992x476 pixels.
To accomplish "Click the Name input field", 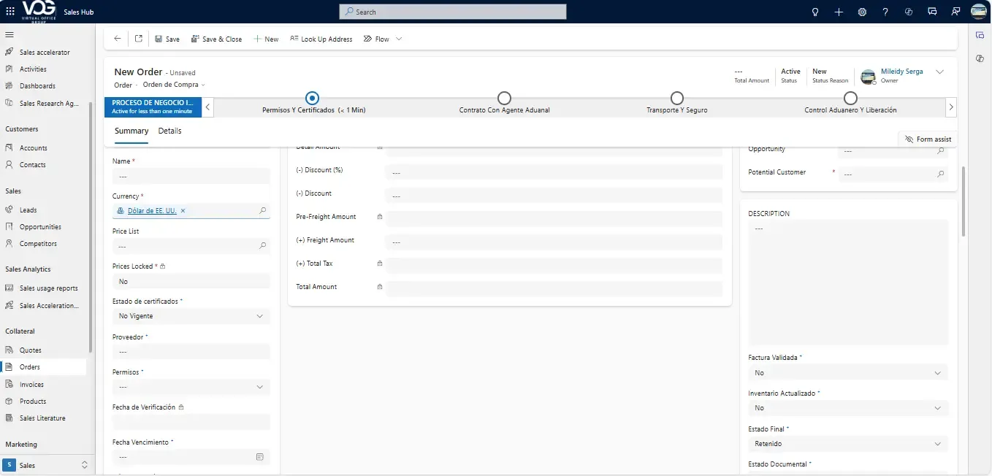I will [x=191, y=176].
